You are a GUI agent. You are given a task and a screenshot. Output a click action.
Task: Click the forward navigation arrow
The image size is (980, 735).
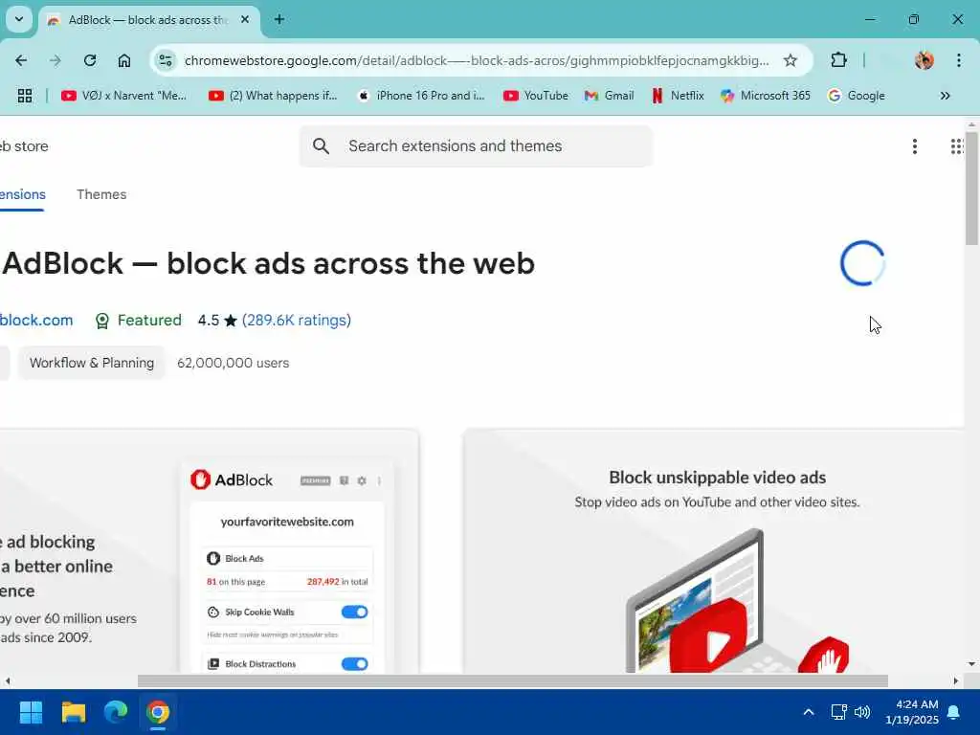[x=55, y=60]
